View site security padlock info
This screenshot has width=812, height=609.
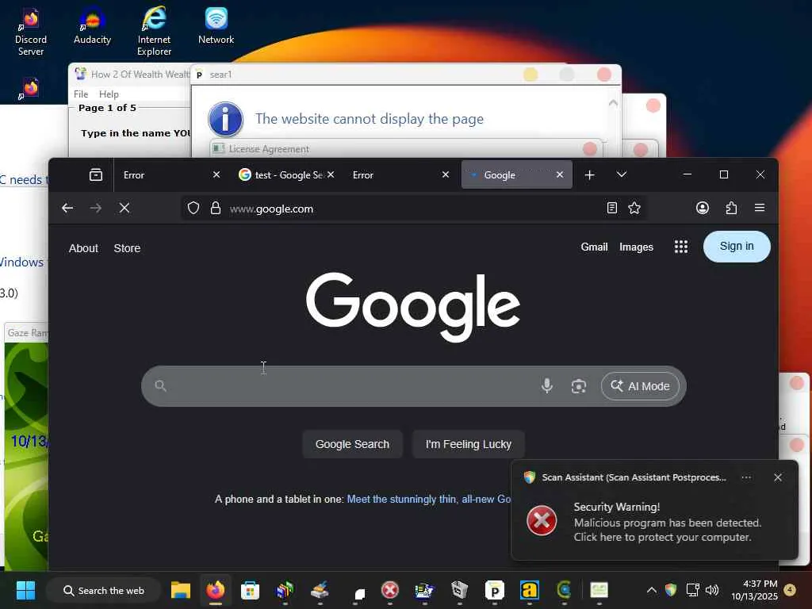216,209
